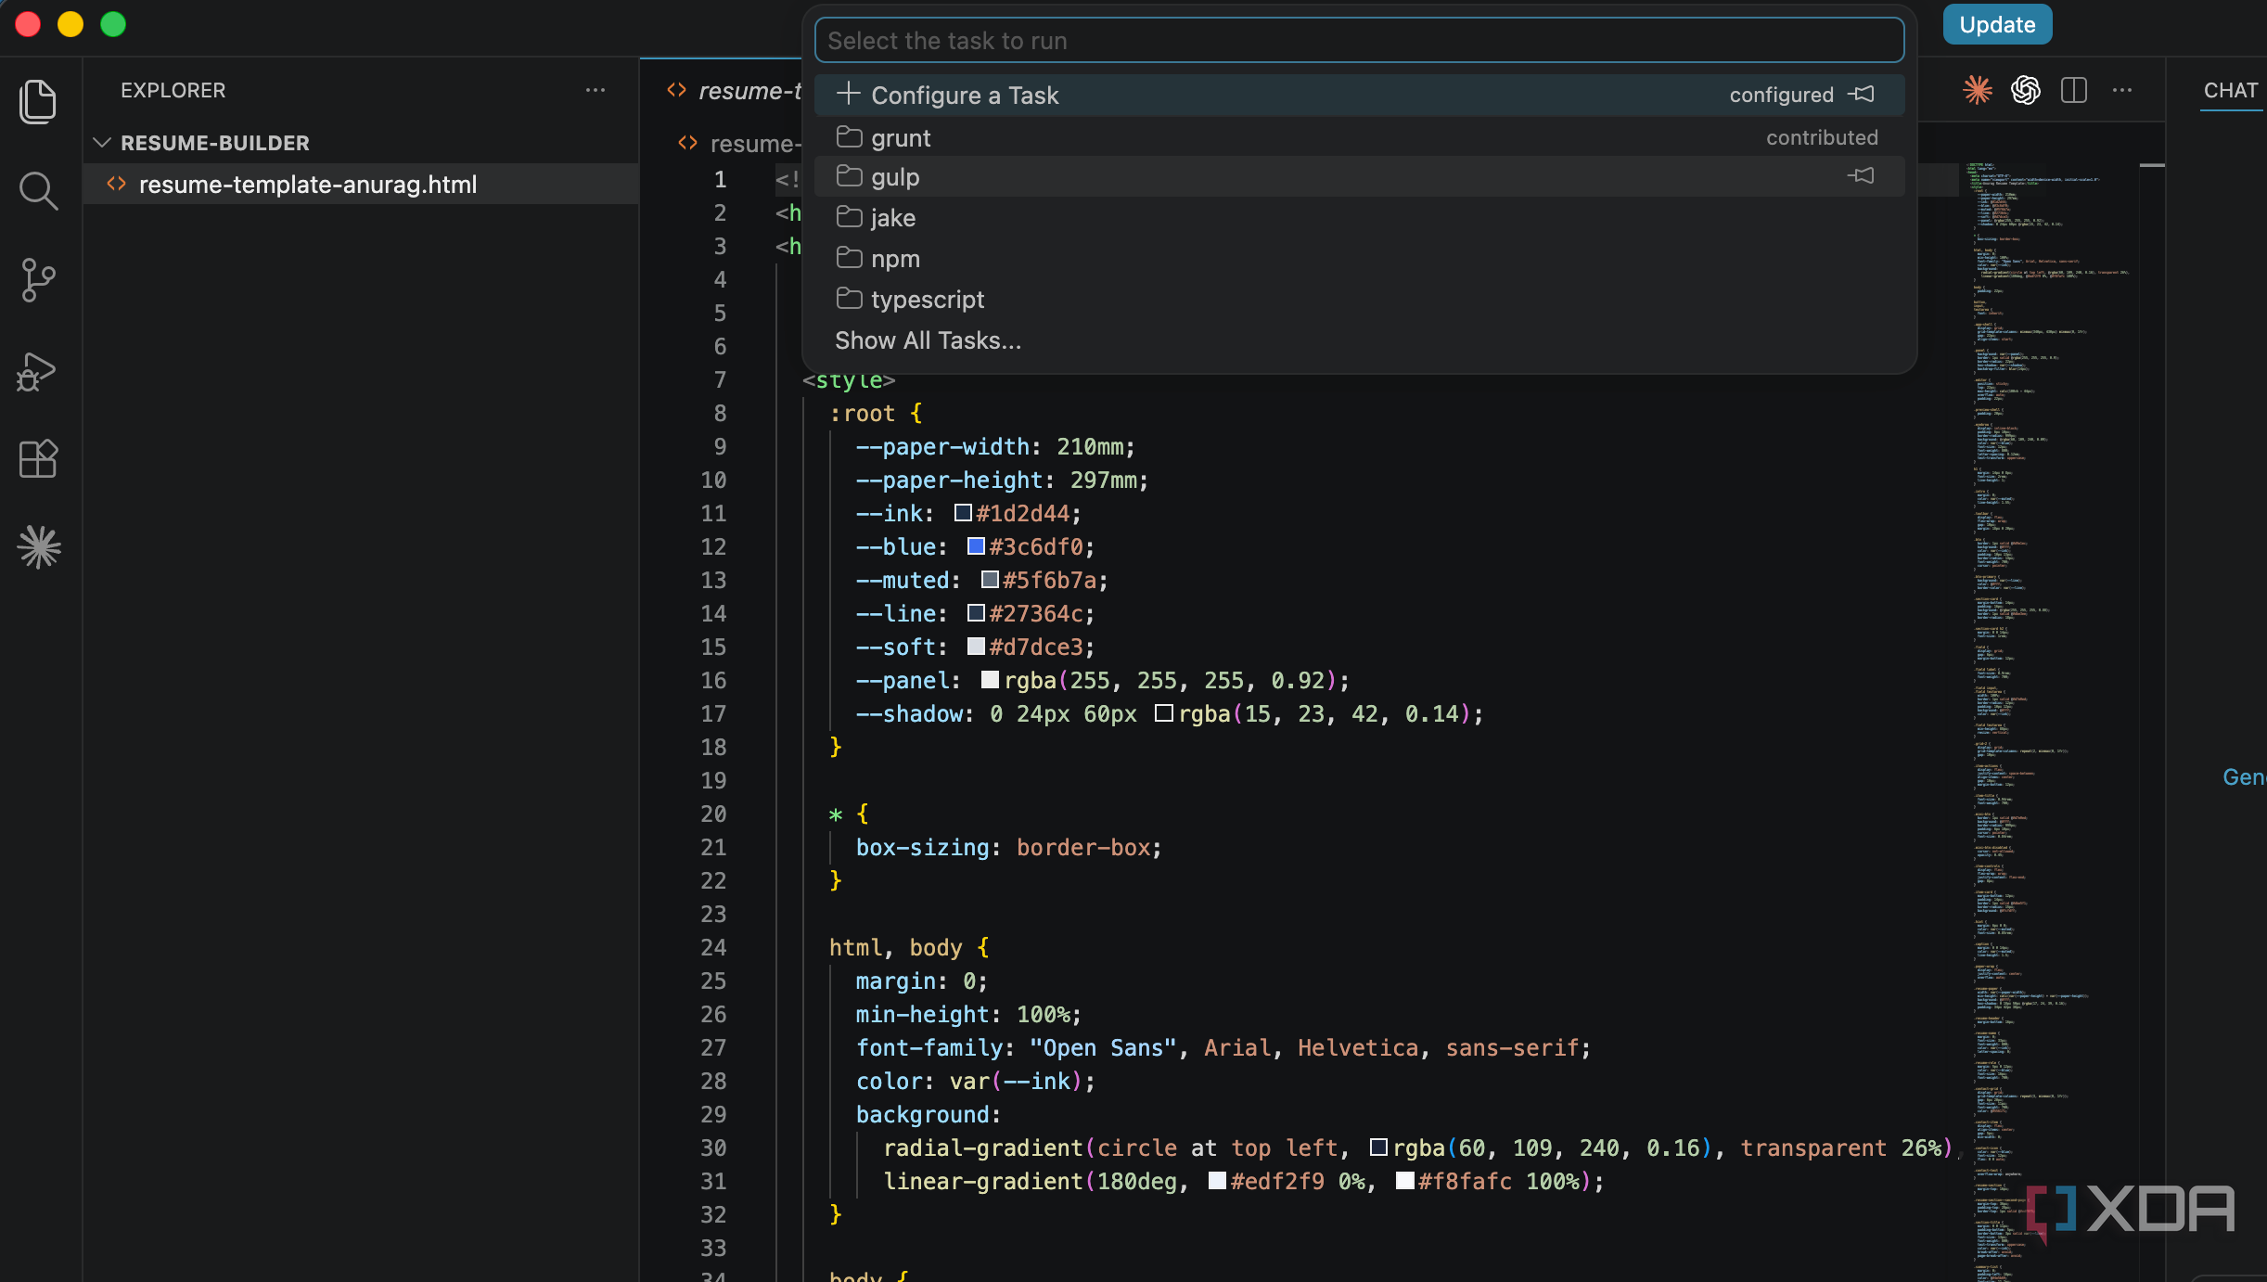Open the Explorer view icon
The width and height of the screenshot is (2267, 1282).
(x=38, y=101)
